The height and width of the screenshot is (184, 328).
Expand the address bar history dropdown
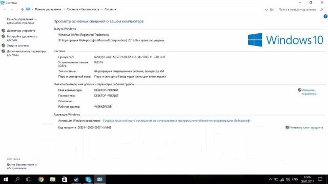(266, 10)
